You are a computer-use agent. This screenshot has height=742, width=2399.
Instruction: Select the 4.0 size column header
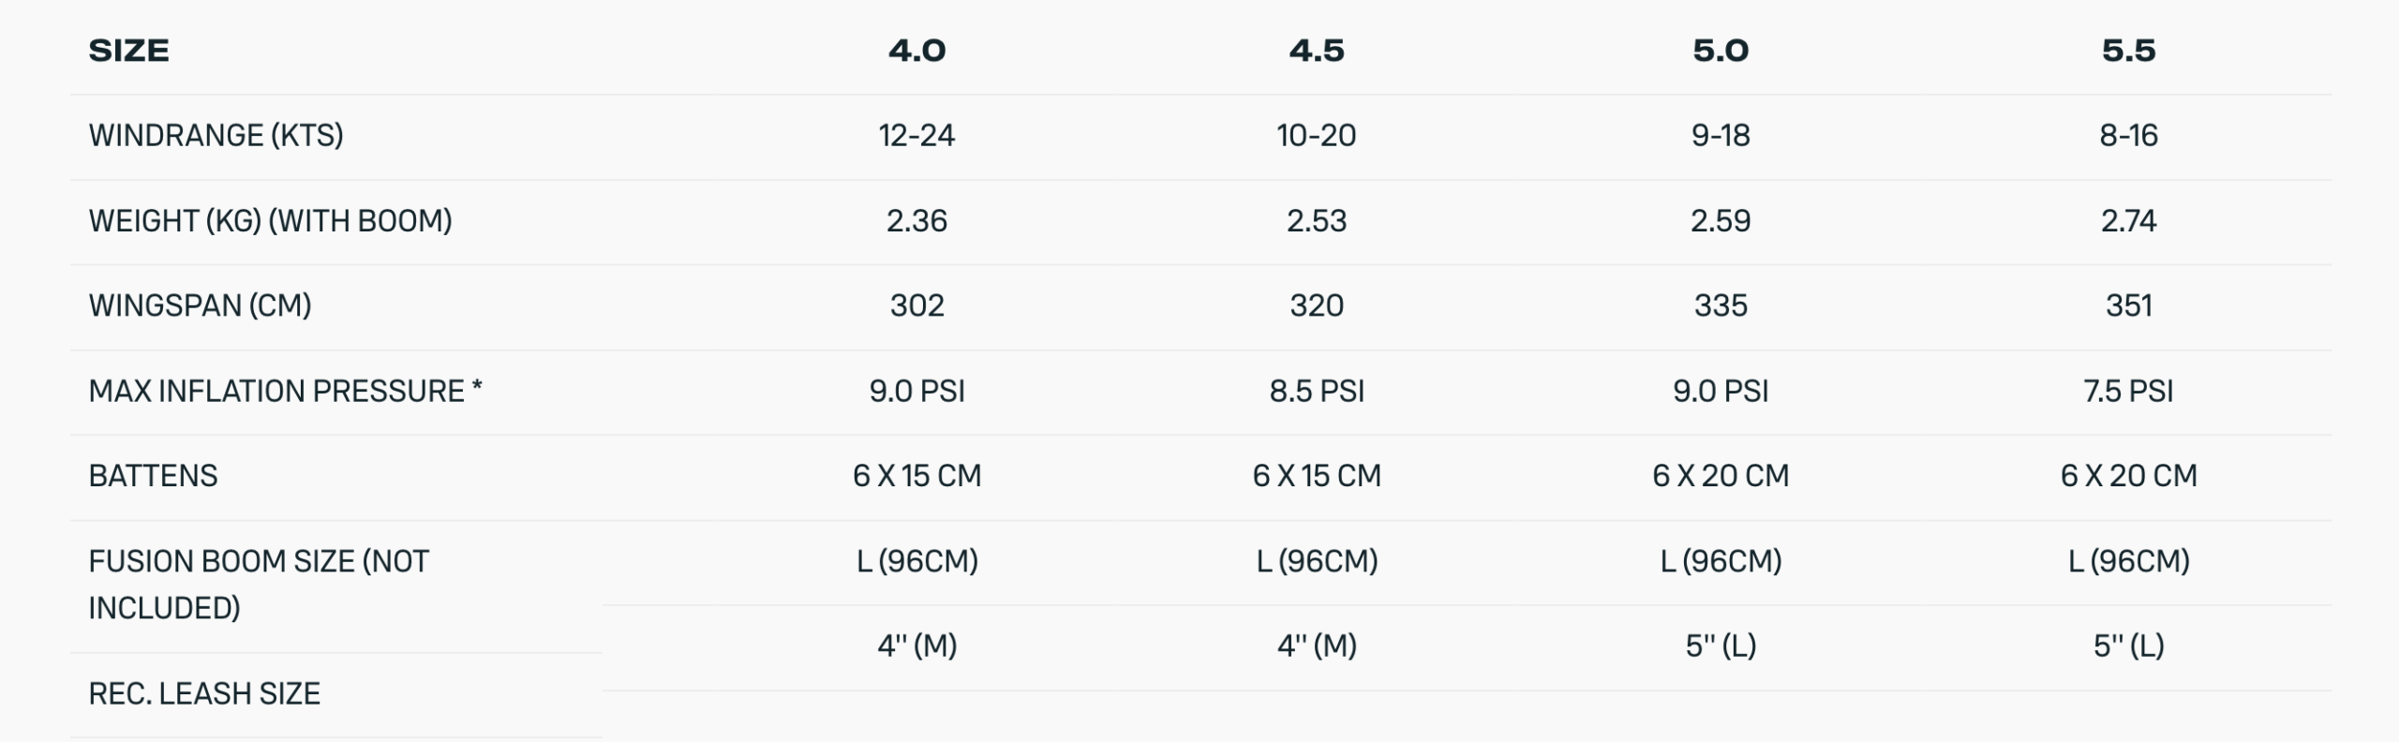coord(916,51)
